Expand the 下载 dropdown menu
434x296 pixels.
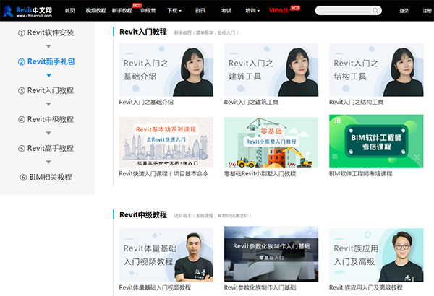(174, 11)
